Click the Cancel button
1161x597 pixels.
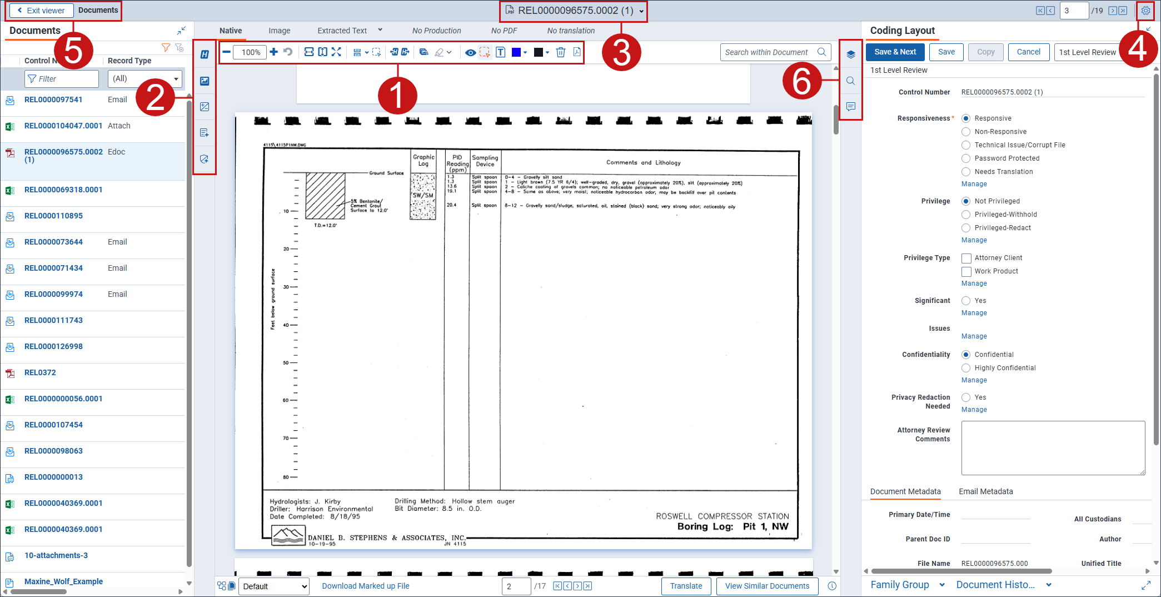tap(1028, 52)
